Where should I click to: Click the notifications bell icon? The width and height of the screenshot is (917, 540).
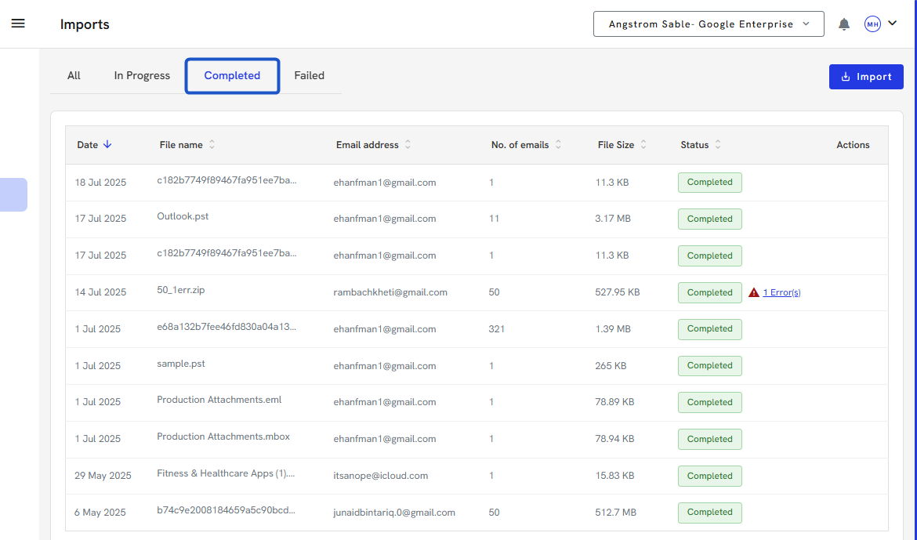click(844, 24)
